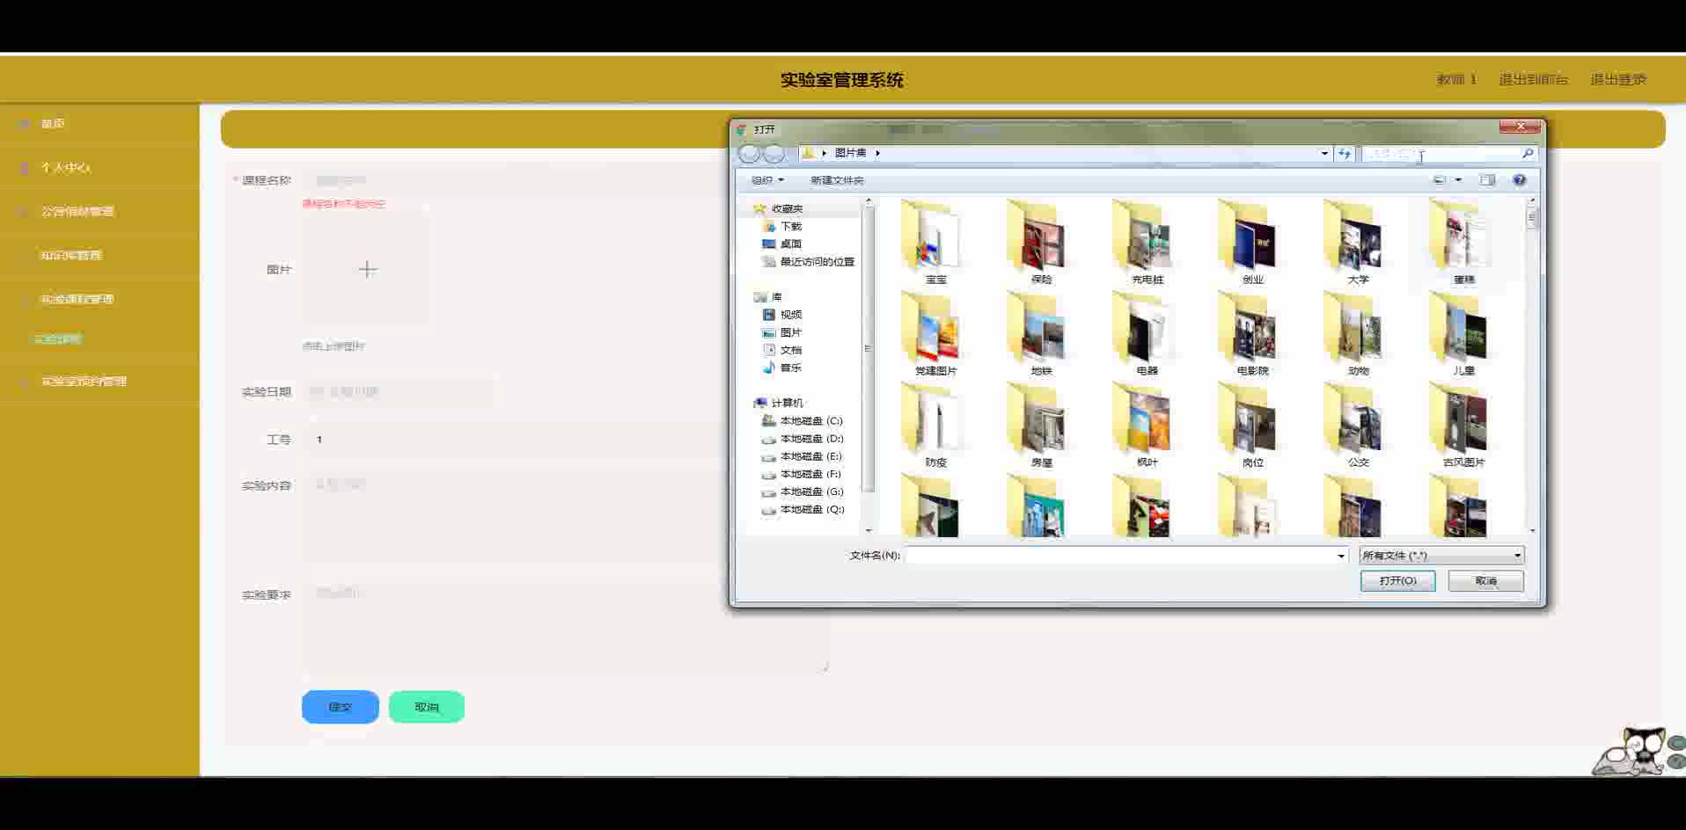The image size is (1686, 830).
Task: Open the 古风图片 folder
Action: [1463, 426]
